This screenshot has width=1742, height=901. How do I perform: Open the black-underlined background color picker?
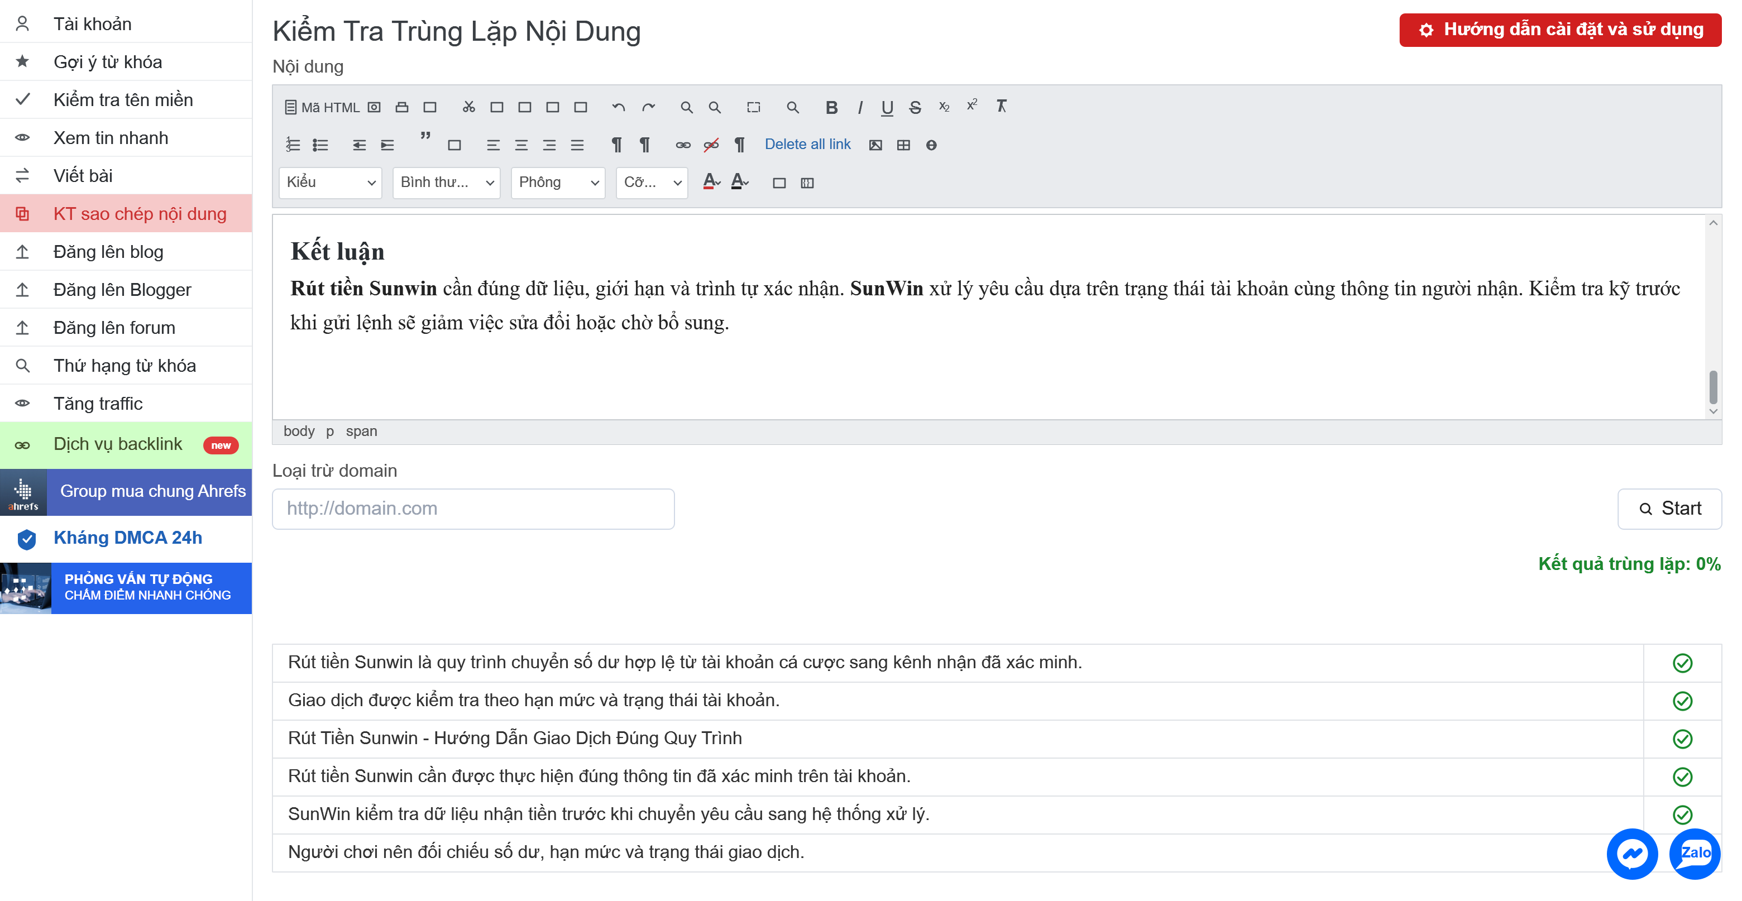(x=740, y=182)
